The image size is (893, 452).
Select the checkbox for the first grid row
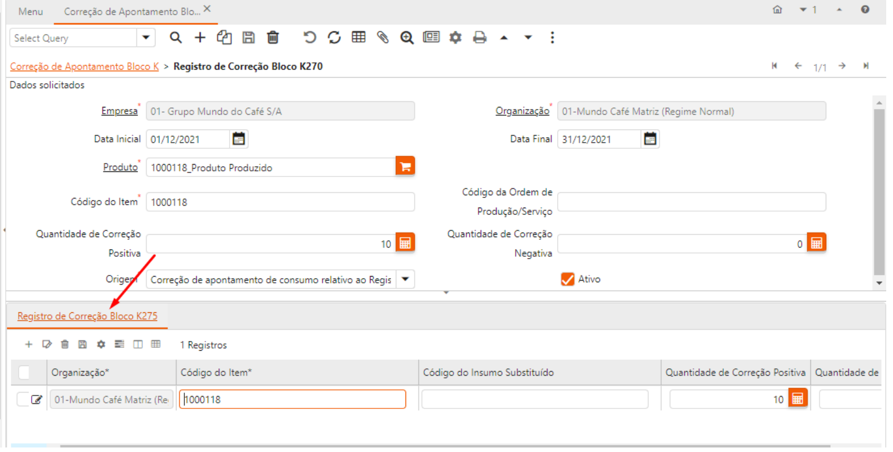coord(22,399)
